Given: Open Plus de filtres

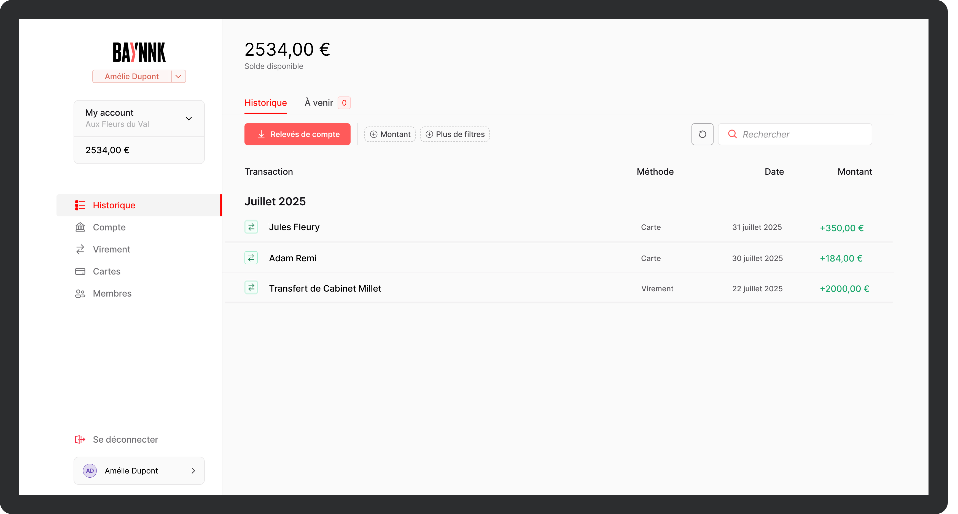Looking at the screenshot, I should tap(455, 134).
